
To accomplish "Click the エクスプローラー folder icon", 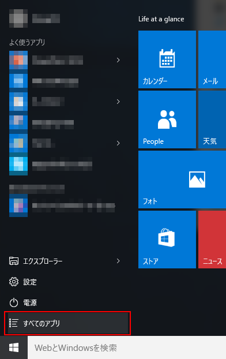I will click(x=14, y=261).
